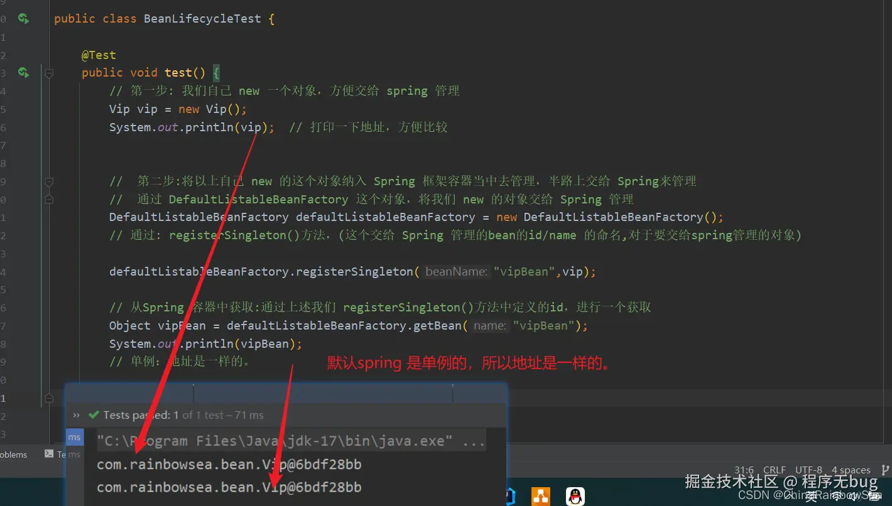Viewport: 892px width, 506px height.
Task: Open the Terminal tool window tab
Action: tap(62, 455)
